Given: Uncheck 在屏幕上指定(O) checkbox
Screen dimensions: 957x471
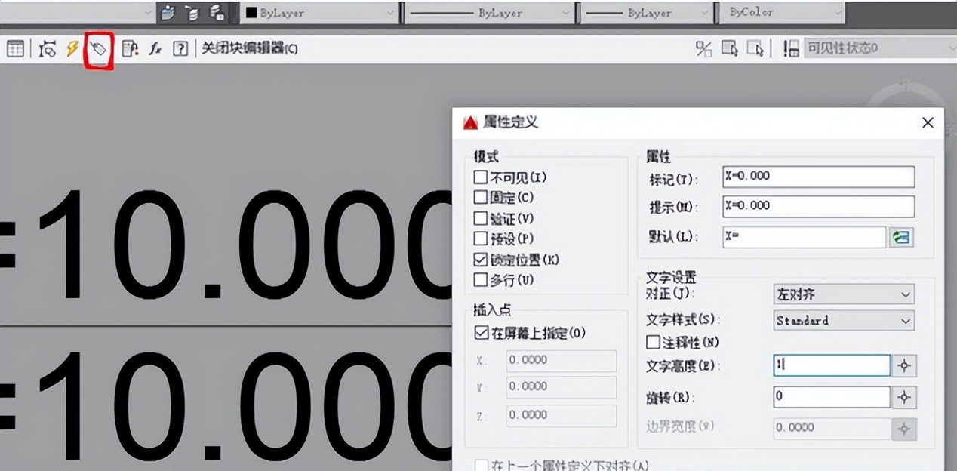Looking at the screenshot, I should coord(481,332).
